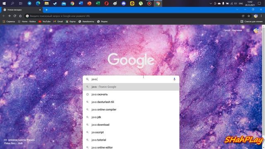Image resolution: width=265 pixels, height=149 pixels.
Task: Select suggestion java tutorial
Action: pos(131,140)
